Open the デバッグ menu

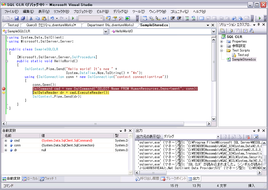pos(120,11)
